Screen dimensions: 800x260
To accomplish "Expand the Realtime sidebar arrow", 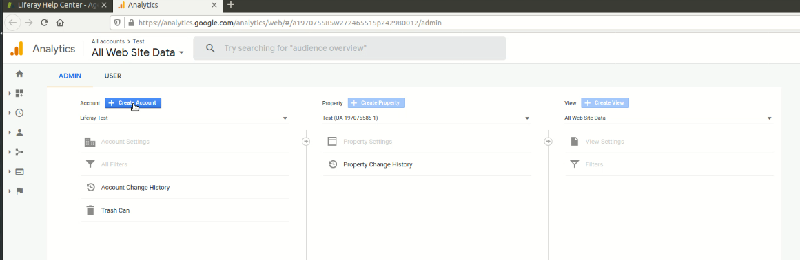I will (10, 113).
